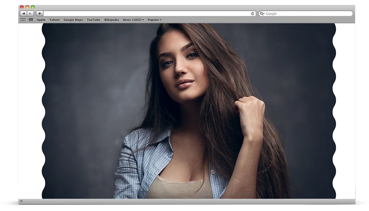Focus the address bar field
The image size is (369, 211).
coord(149,13)
